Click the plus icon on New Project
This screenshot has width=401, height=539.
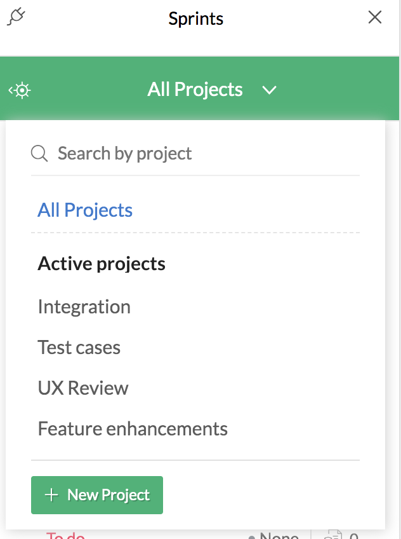pyautogui.click(x=51, y=495)
